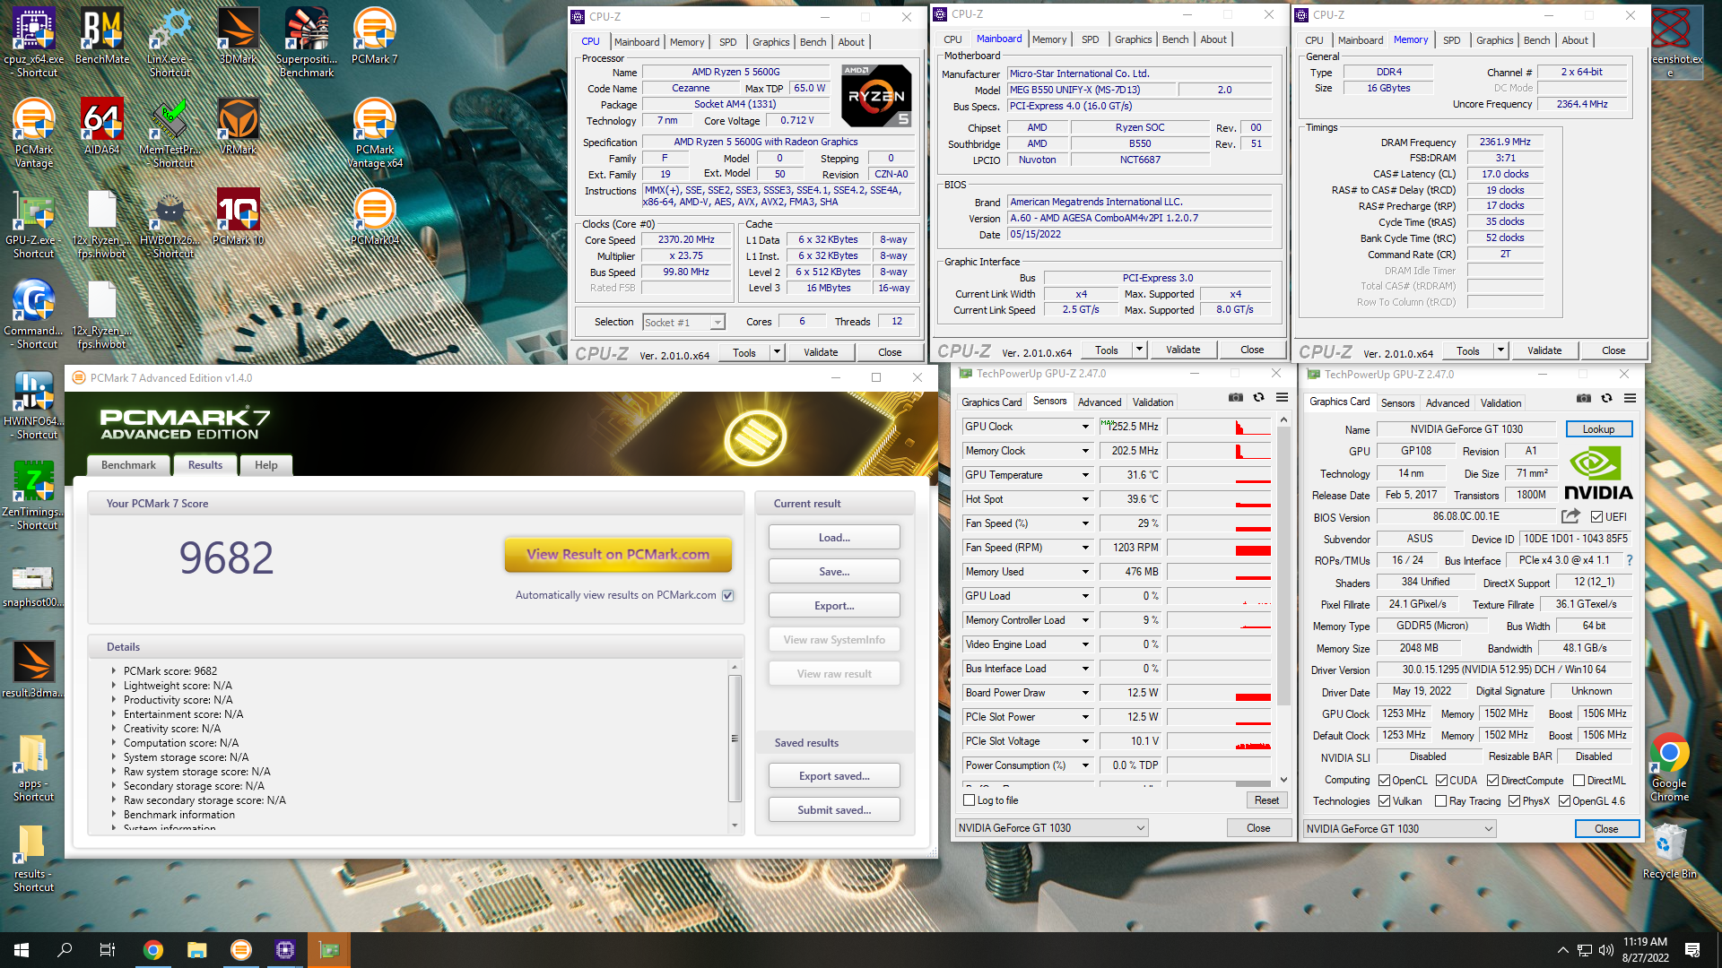Launch the GPU-Z.exe shortcut icon
The image size is (1722, 968).
point(33,224)
